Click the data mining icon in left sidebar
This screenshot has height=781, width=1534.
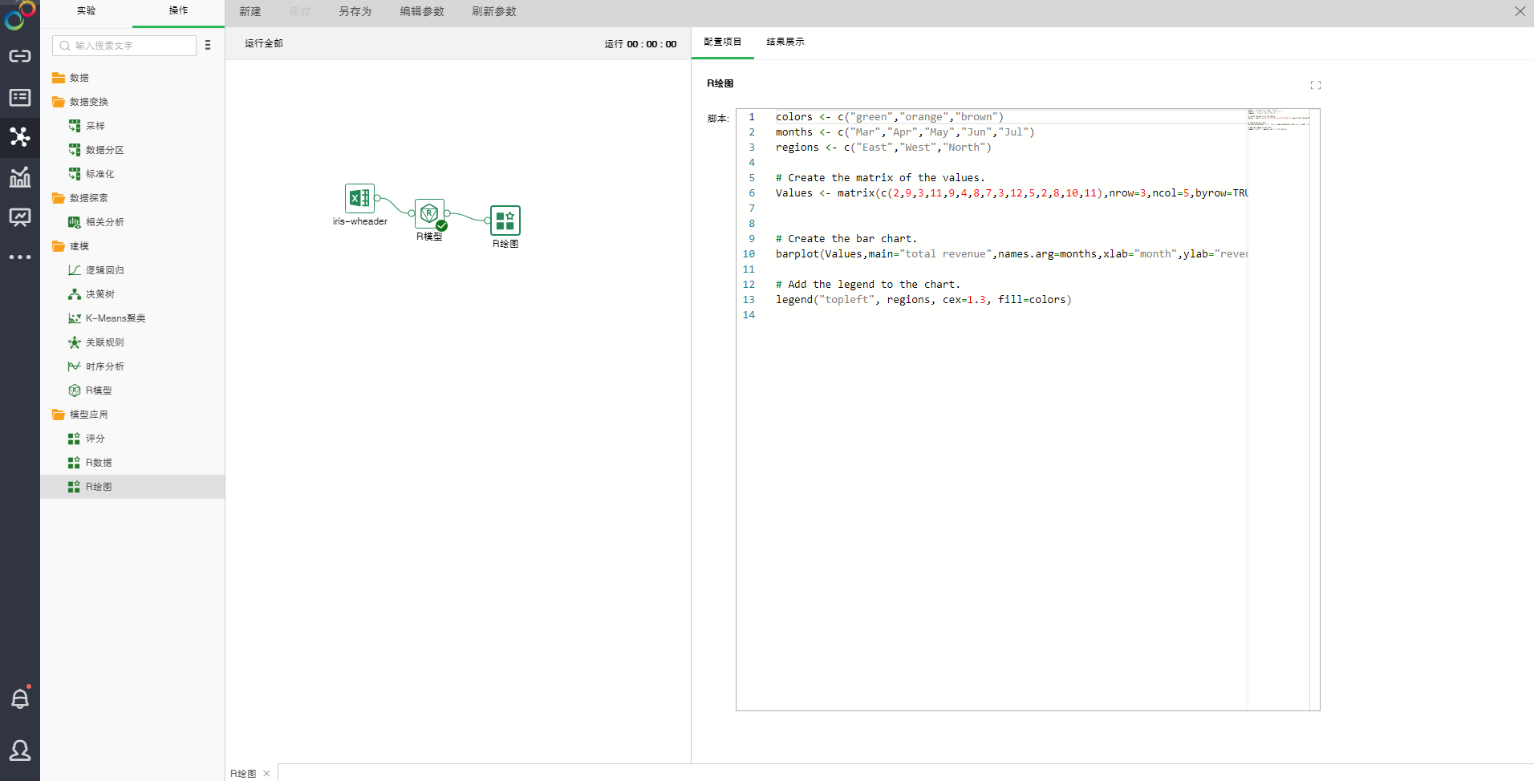tap(20, 136)
